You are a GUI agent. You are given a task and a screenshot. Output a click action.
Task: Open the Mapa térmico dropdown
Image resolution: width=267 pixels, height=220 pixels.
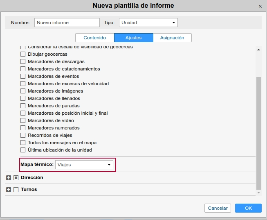[x=84, y=165]
